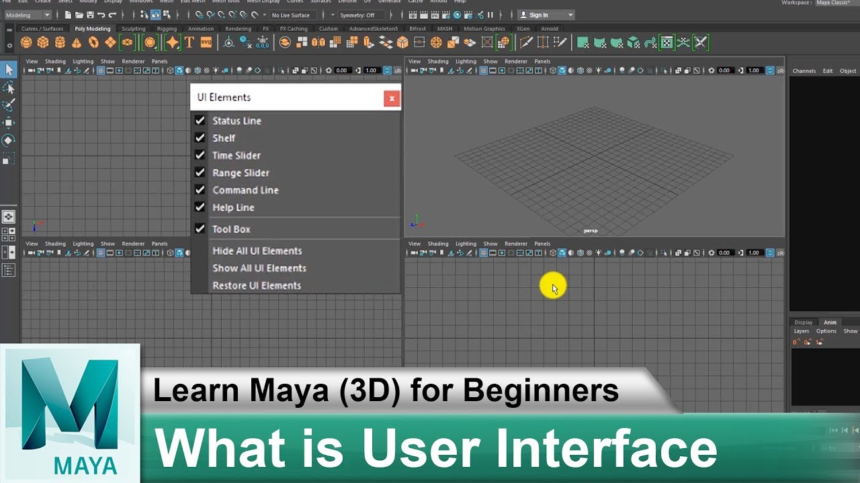Click the Multi-Cut knife tool shelf icon
Screen dimensions: 860x483
click(x=526, y=42)
